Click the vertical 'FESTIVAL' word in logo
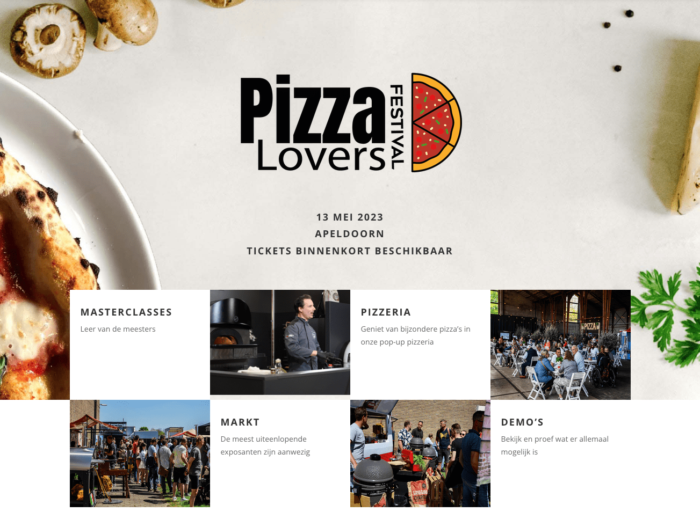700x527 pixels. (x=396, y=127)
